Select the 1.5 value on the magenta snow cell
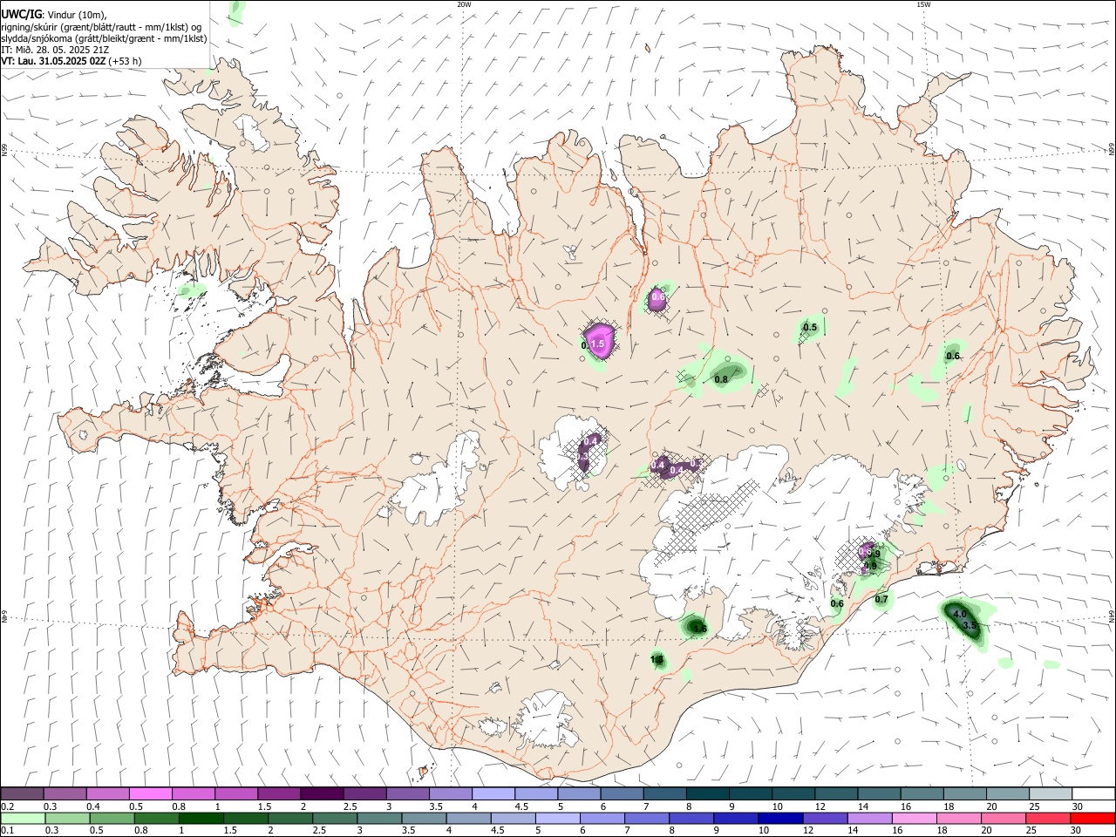The image size is (1116, 837). 597,344
